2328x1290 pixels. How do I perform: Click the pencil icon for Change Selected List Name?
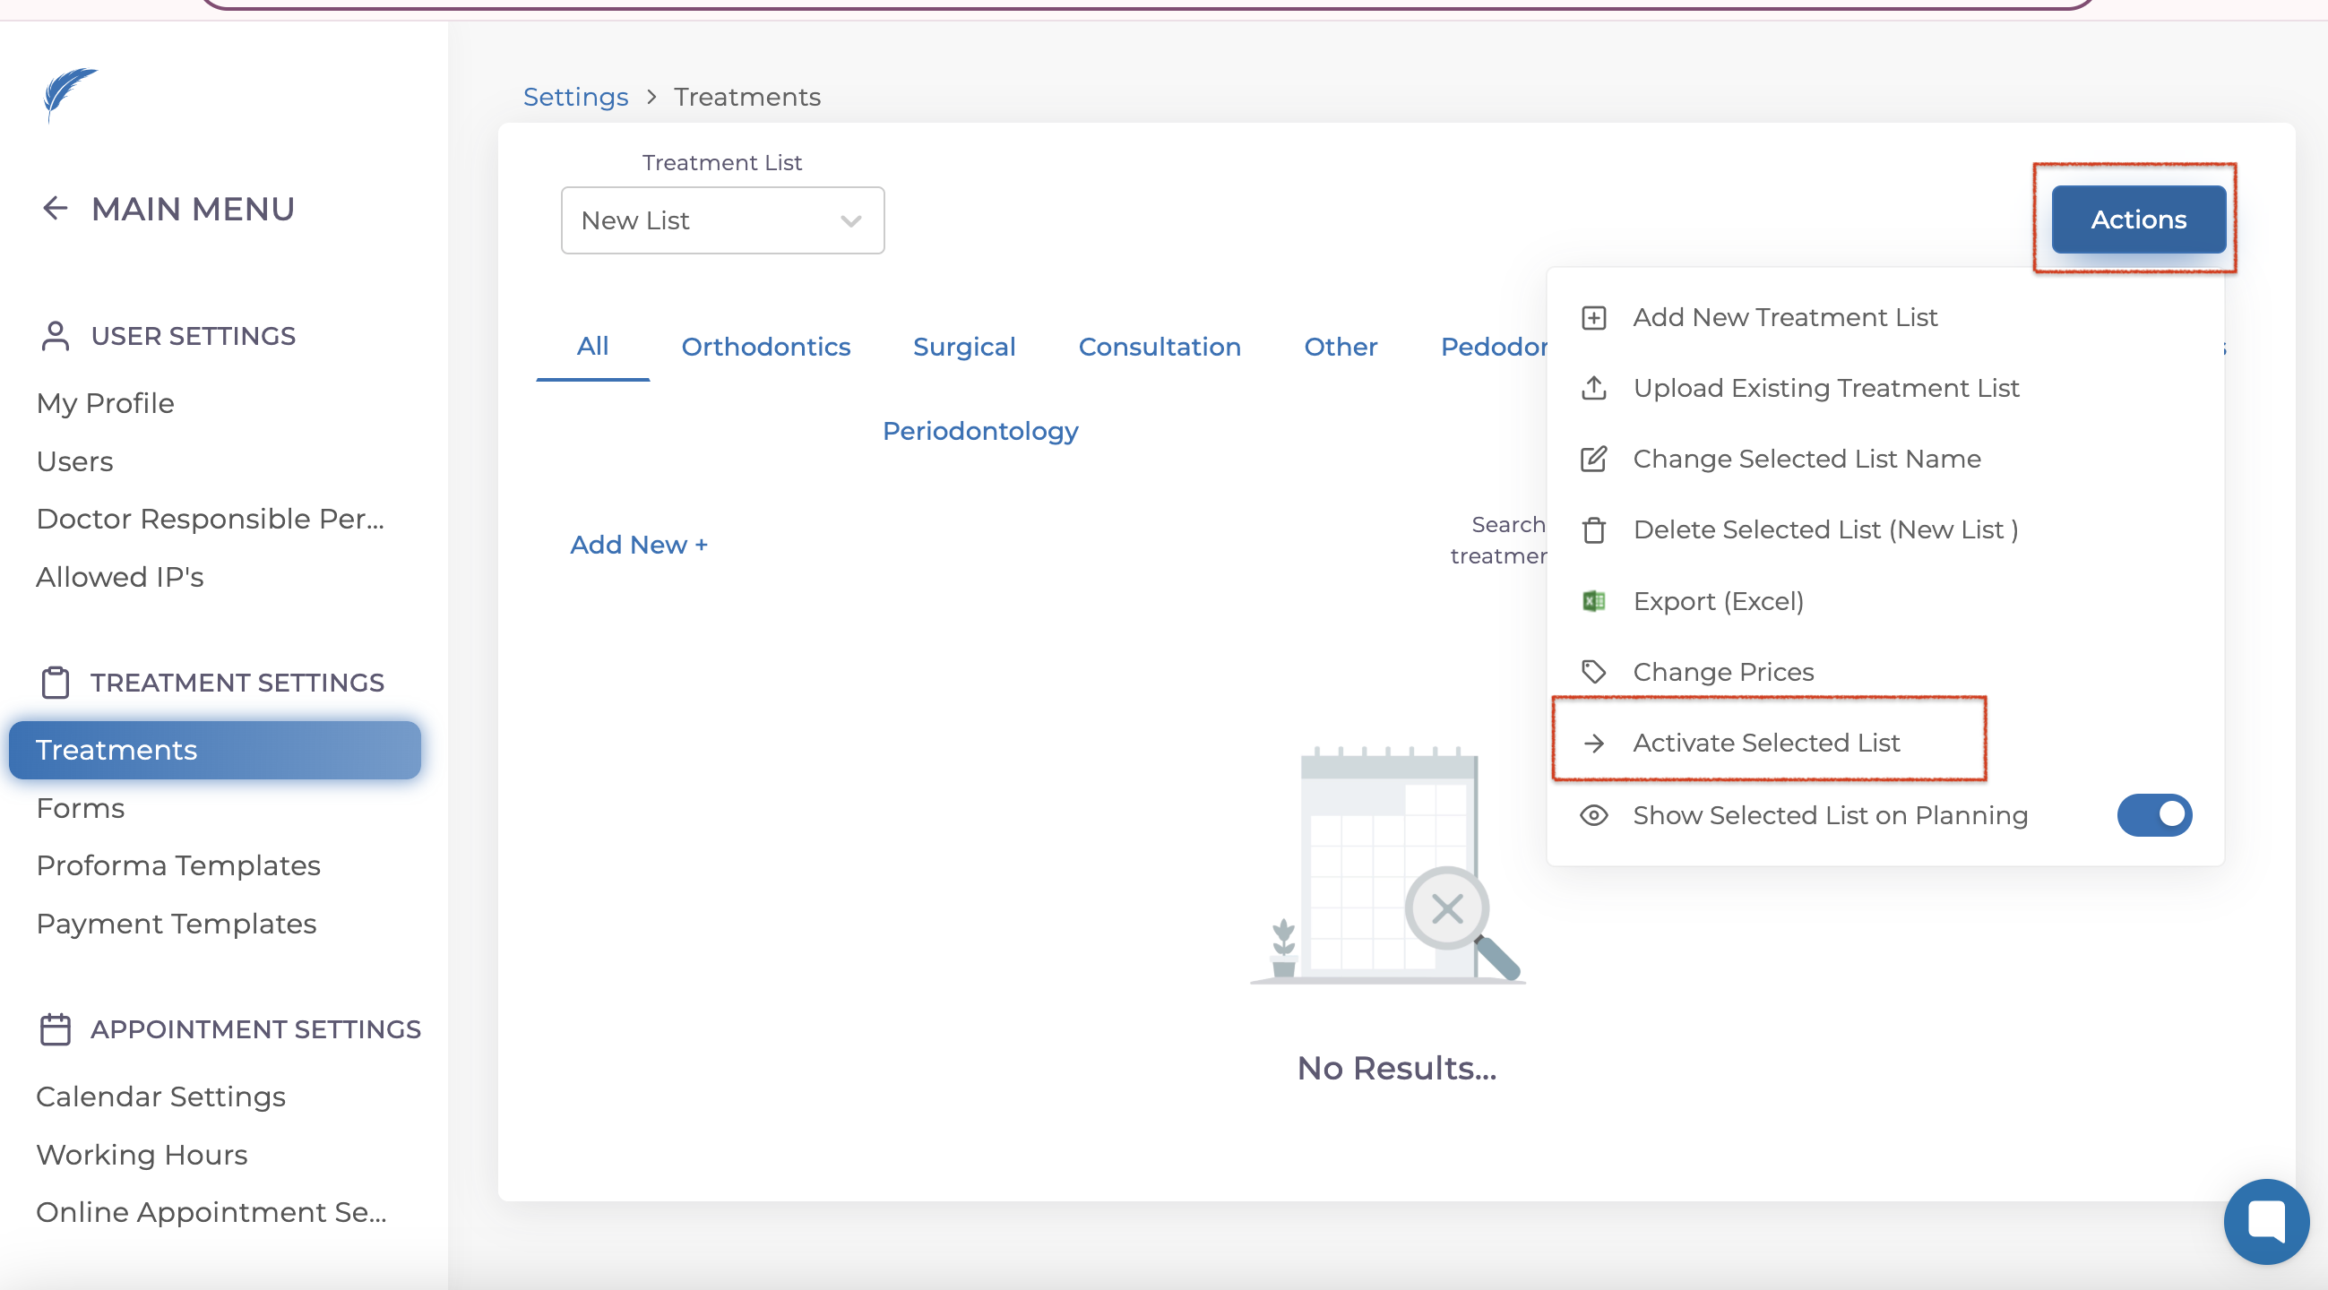[x=1593, y=459]
